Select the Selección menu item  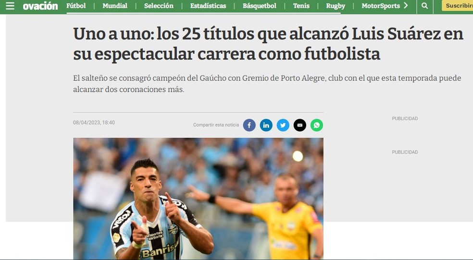pyautogui.click(x=159, y=6)
